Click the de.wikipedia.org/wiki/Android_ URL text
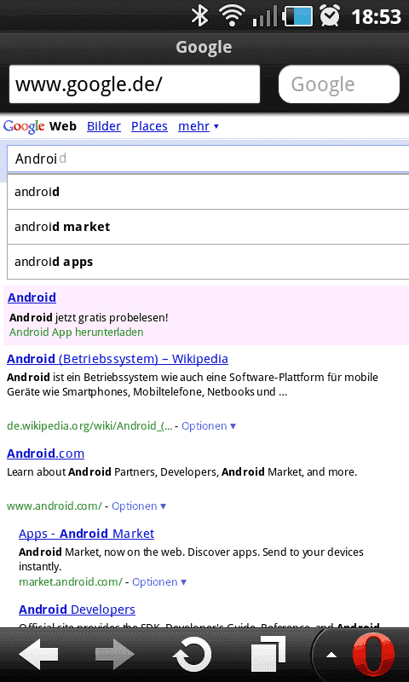The width and height of the screenshot is (409, 682). pos(89,425)
